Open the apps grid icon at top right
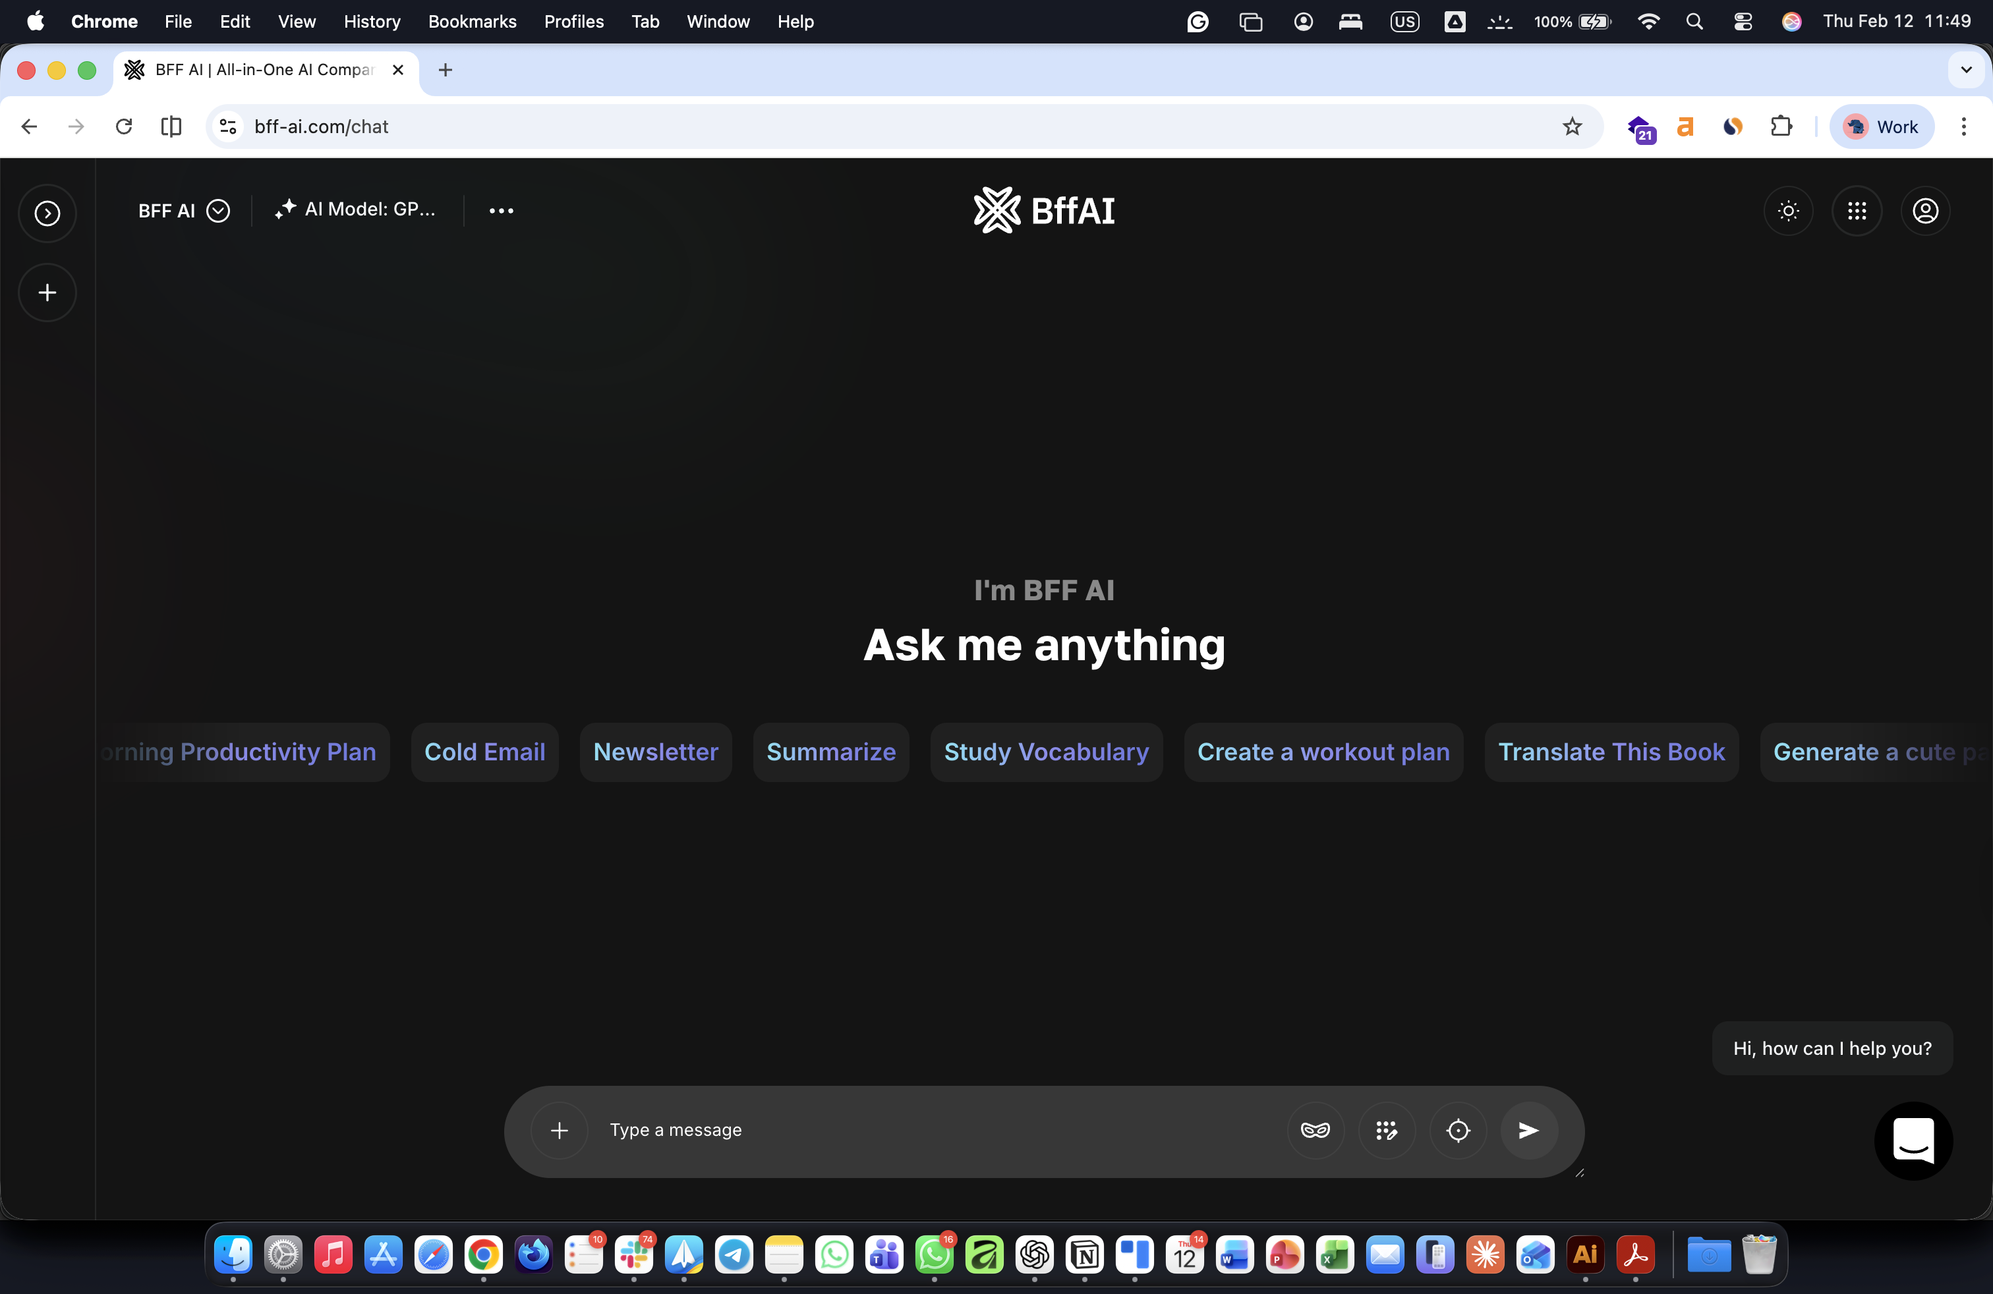This screenshot has width=1993, height=1294. [1857, 211]
